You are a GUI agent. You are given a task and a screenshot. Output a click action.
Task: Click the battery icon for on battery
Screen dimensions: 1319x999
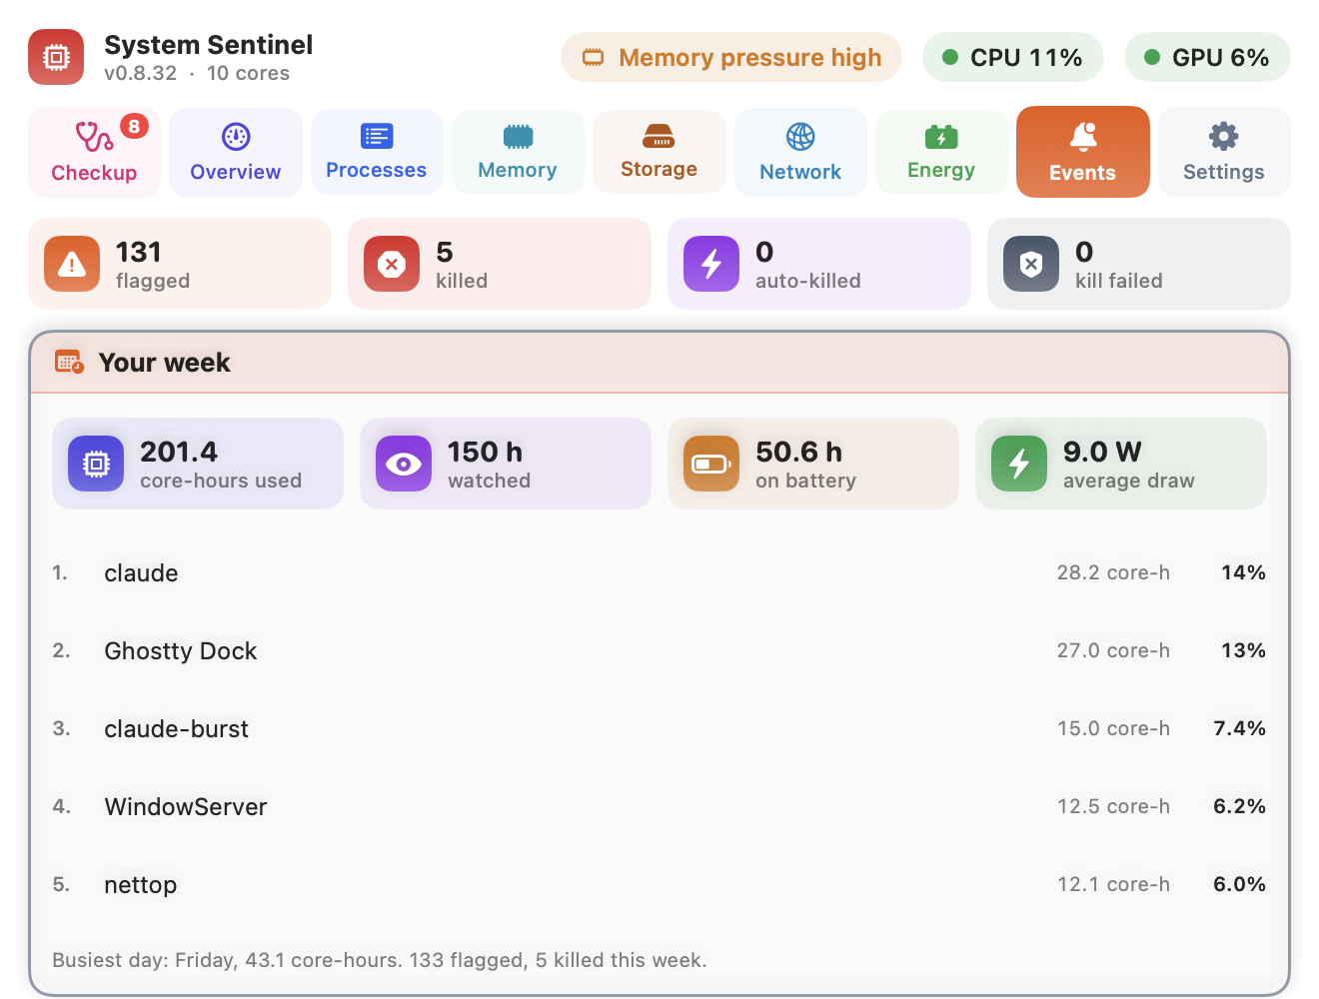(711, 464)
